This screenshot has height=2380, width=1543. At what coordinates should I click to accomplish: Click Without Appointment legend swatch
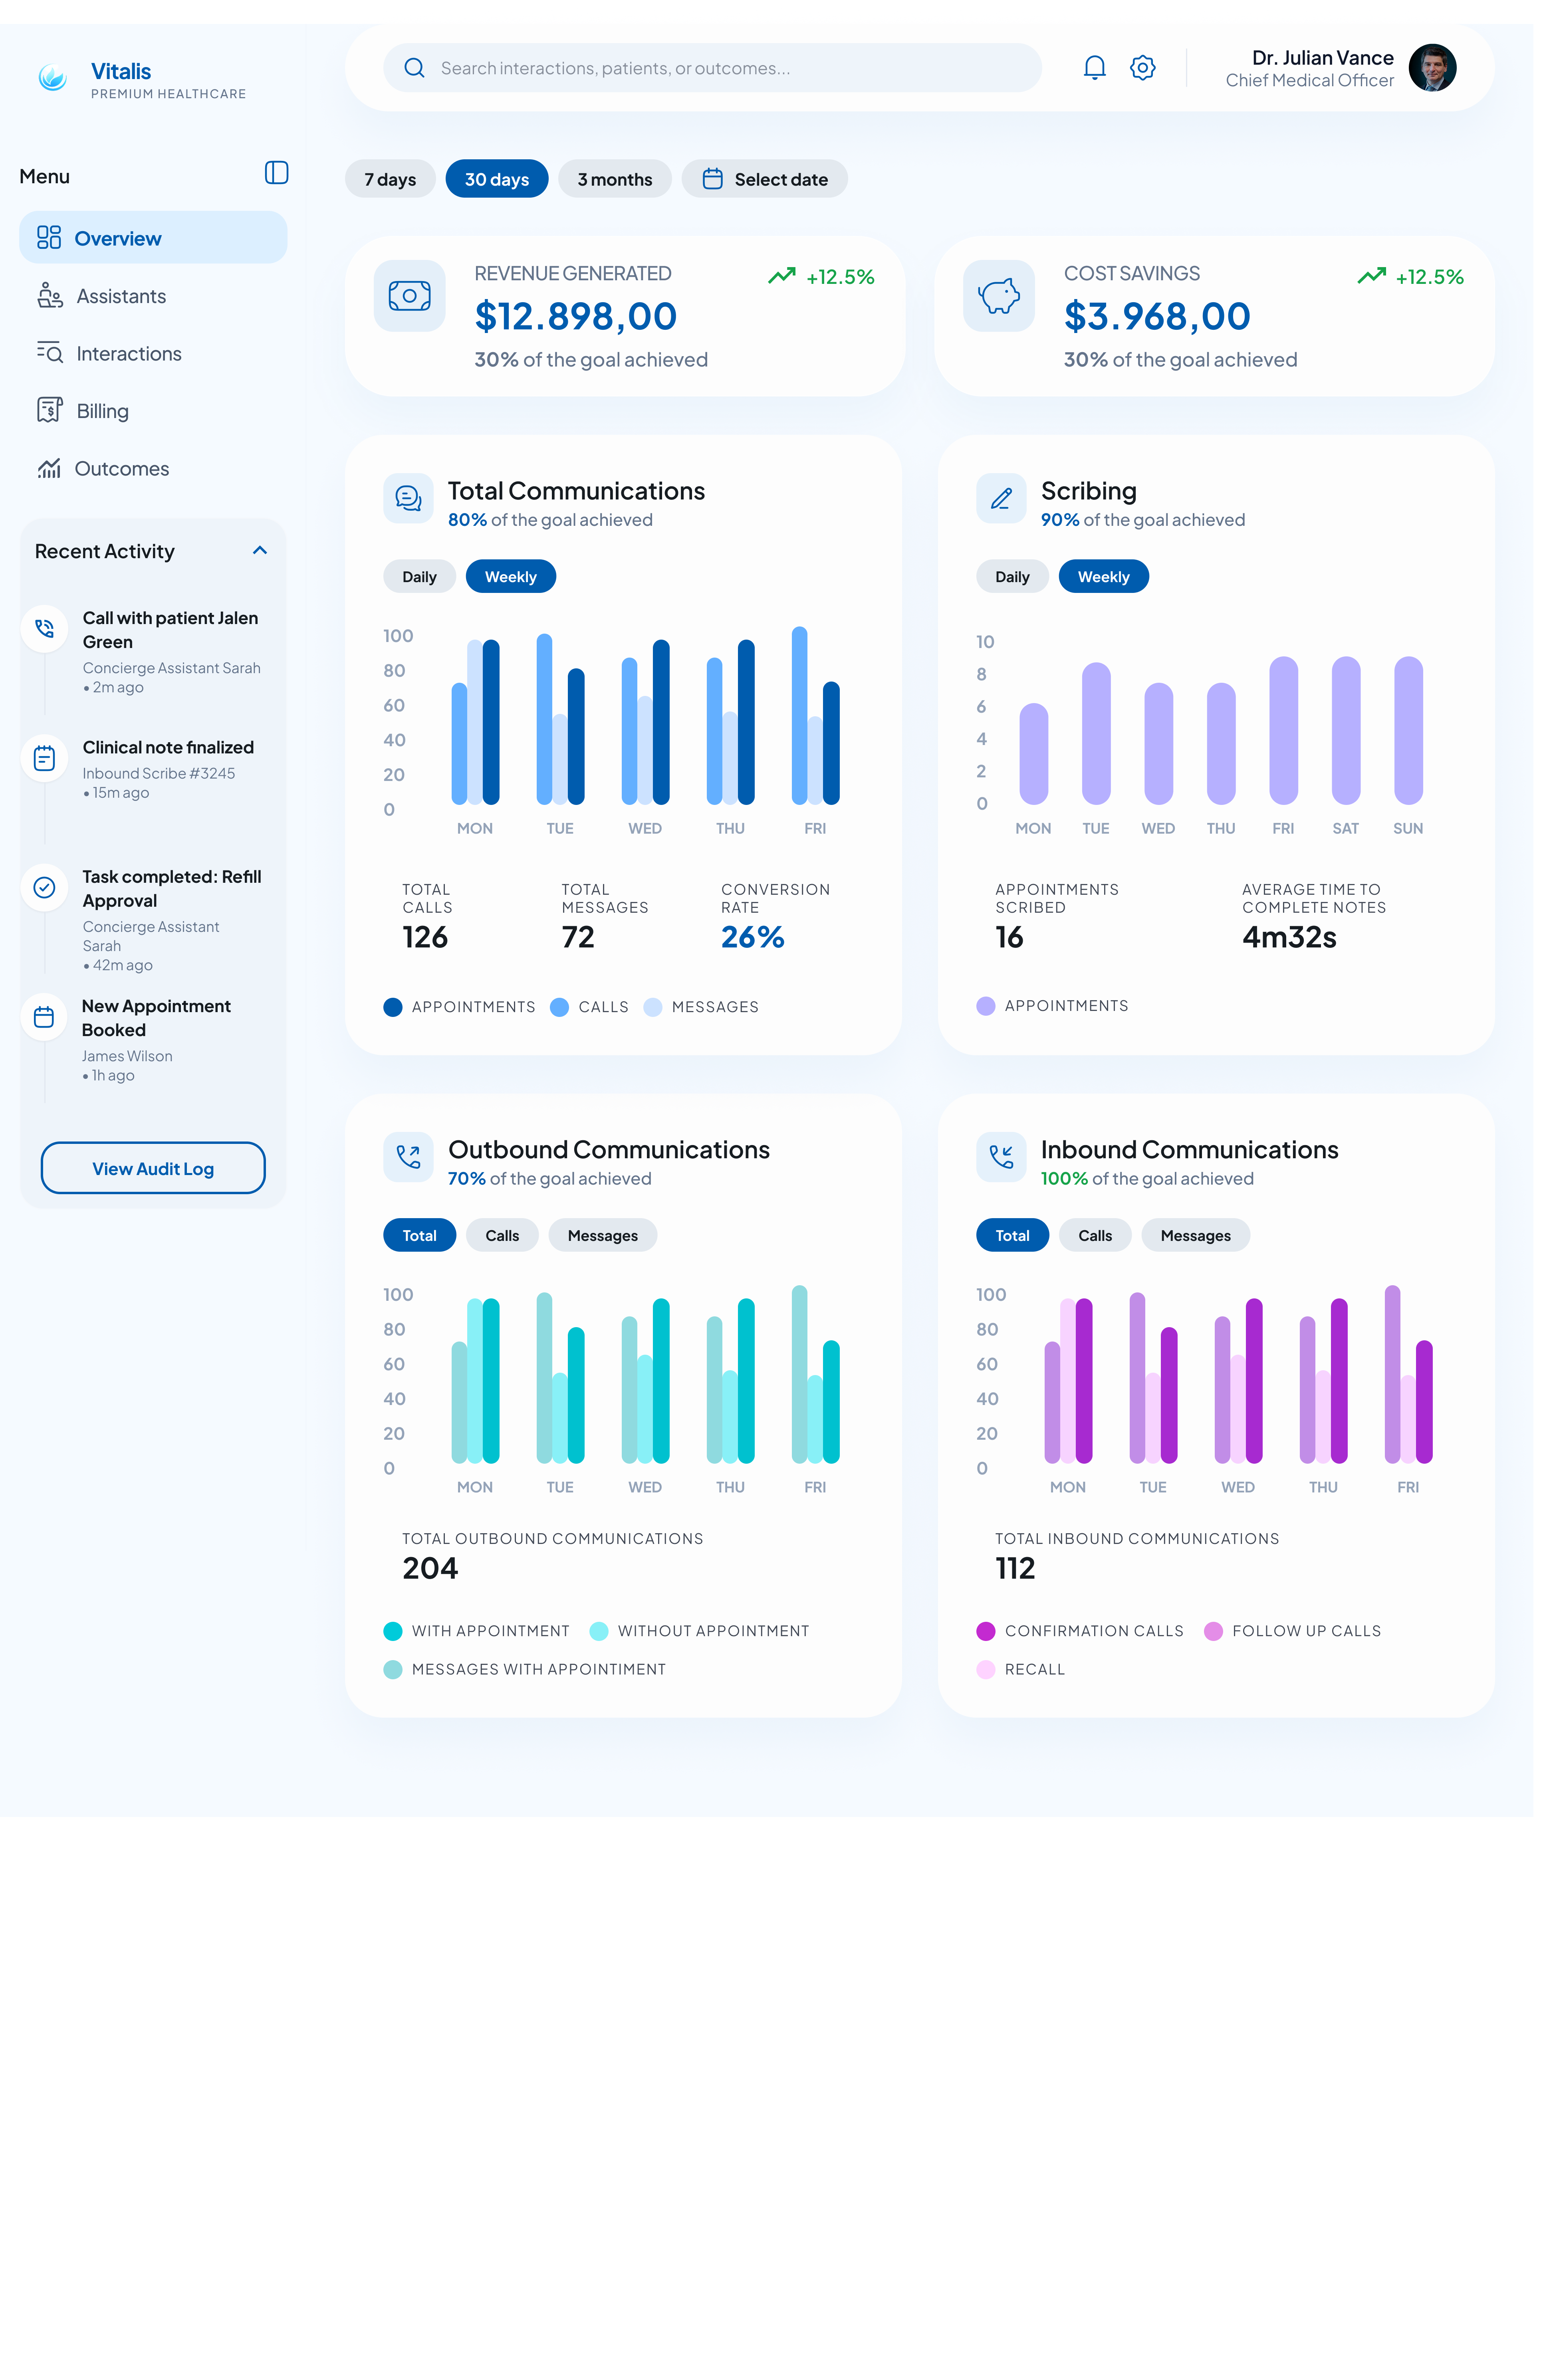click(599, 1631)
